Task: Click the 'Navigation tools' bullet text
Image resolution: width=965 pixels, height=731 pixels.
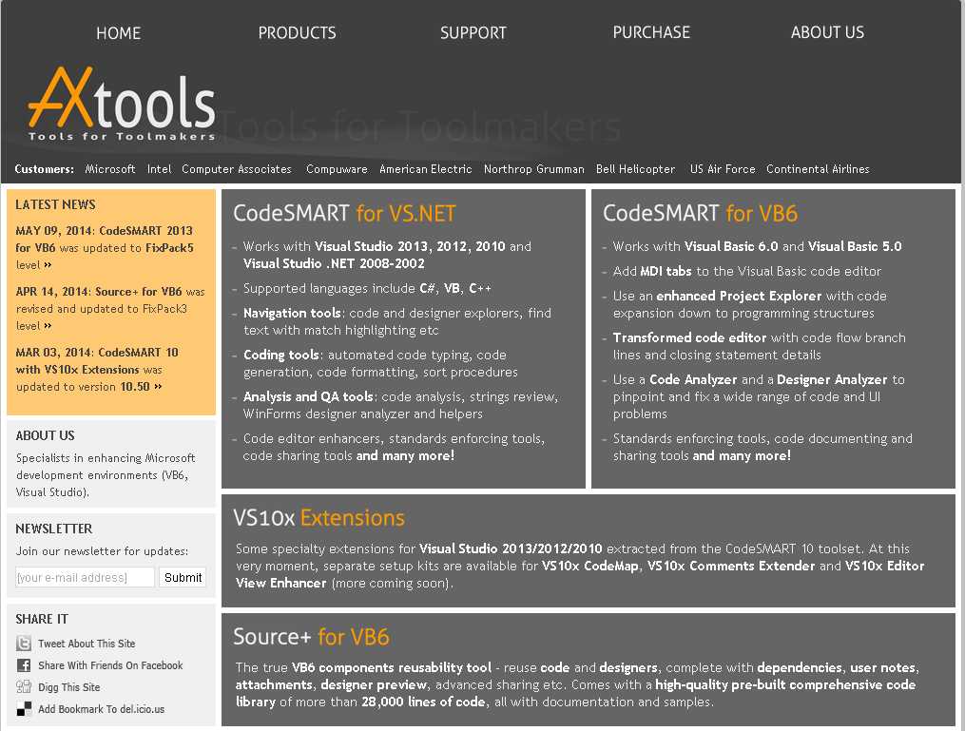Action: [x=292, y=313]
